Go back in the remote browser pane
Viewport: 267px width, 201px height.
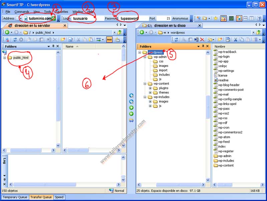click(7, 32)
